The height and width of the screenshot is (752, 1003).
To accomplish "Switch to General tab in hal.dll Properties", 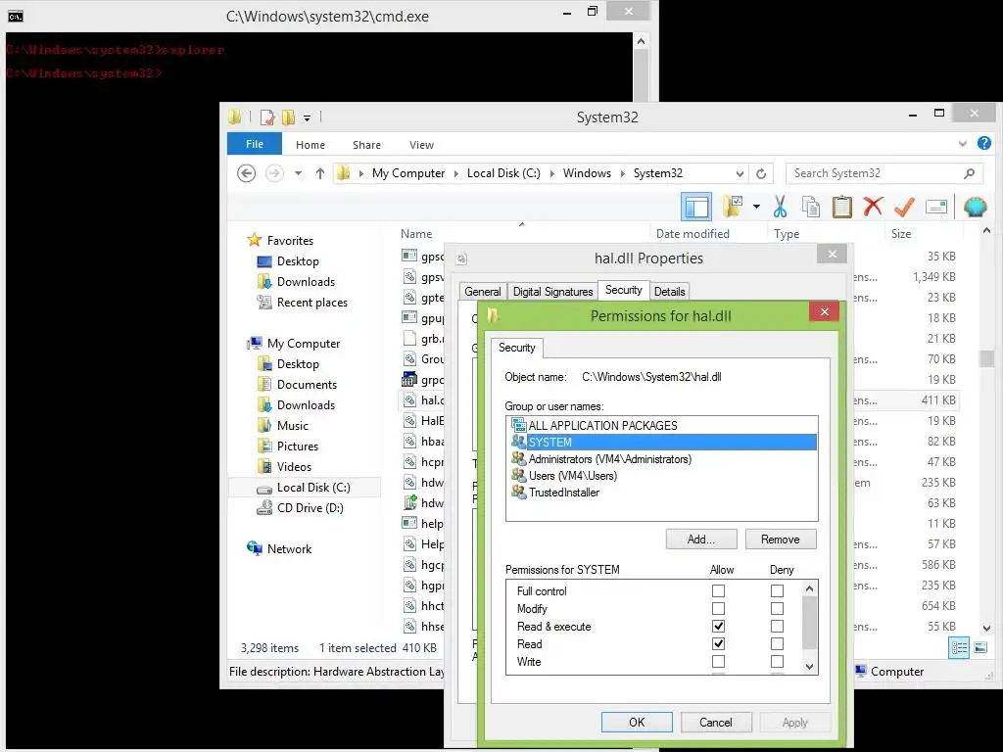I will tap(482, 292).
